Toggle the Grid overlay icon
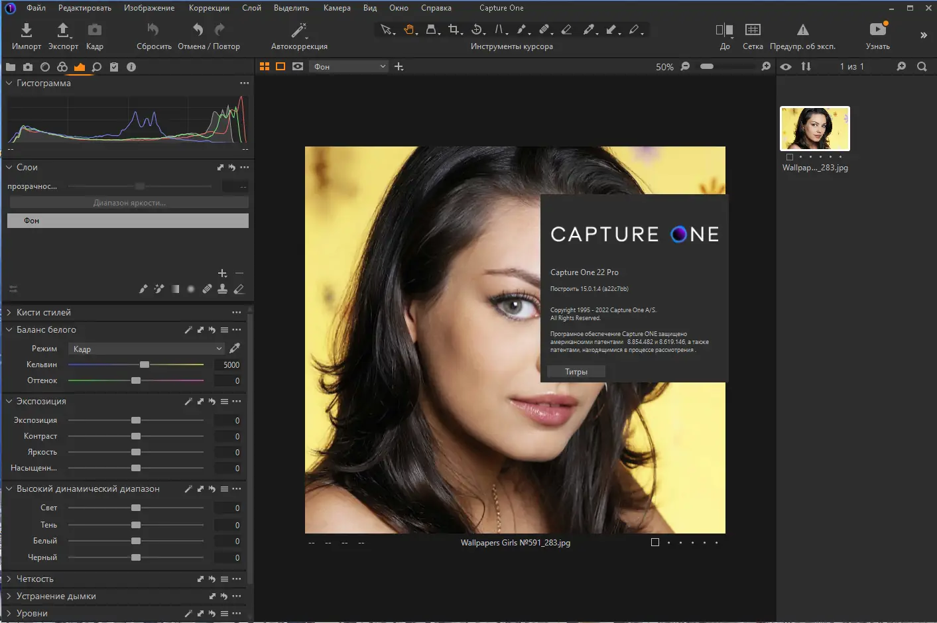 pyautogui.click(x=753, y=30)
